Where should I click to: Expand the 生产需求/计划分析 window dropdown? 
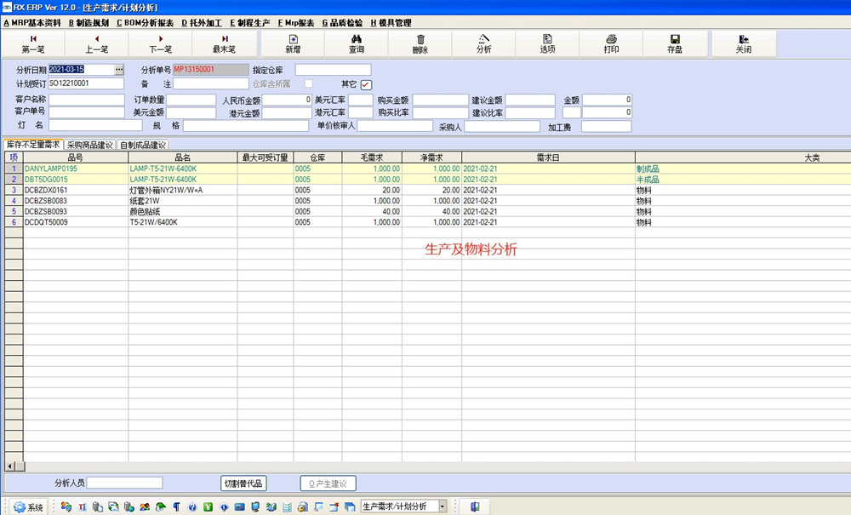click(443, 506)
